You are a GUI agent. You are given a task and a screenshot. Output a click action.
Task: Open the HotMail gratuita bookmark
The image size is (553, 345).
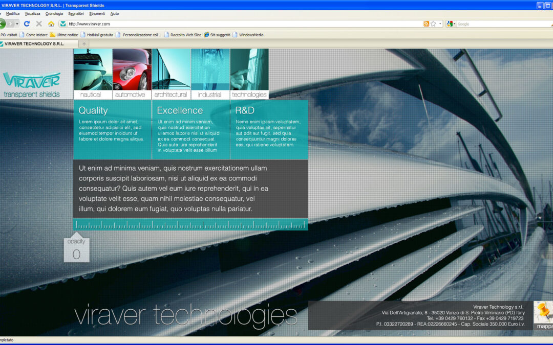(97, 35)
